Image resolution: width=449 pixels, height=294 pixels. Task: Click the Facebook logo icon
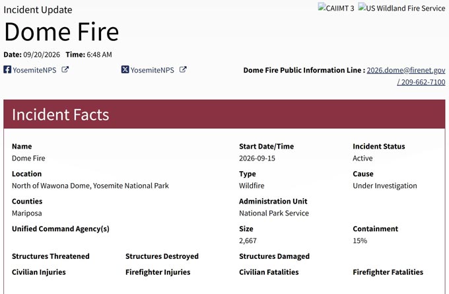point(7,69)
